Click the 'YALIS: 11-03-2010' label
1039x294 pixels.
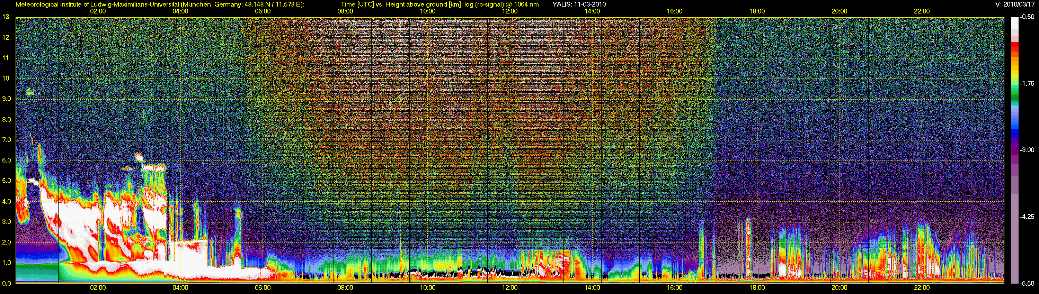(x=579, y=4)
